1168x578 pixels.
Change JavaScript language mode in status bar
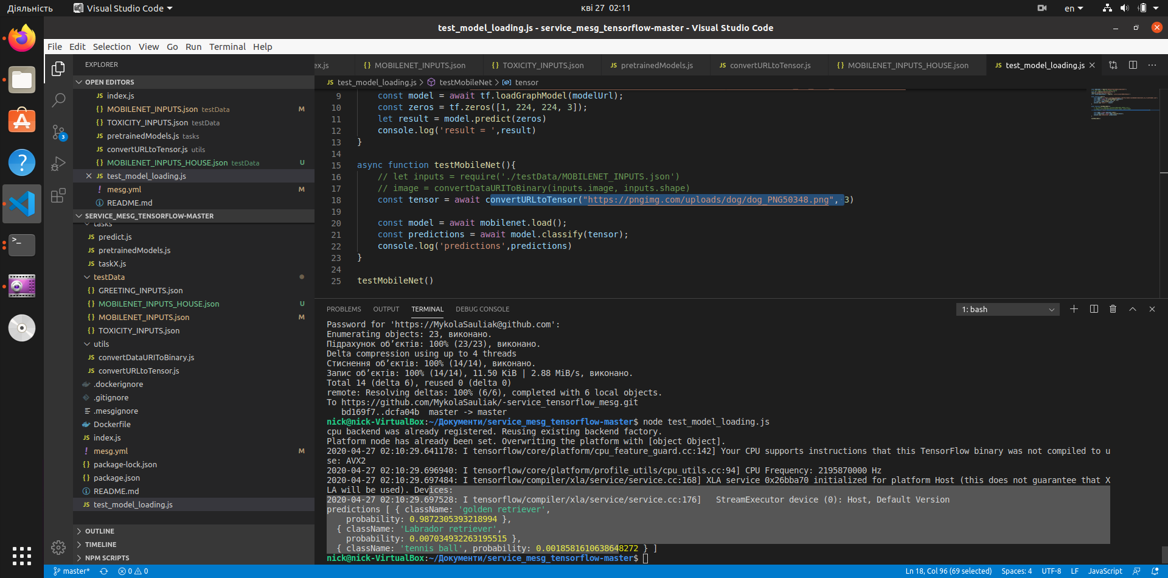click(x=1105, y=571)
